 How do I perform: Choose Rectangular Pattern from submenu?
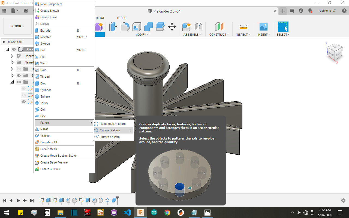pos(113,124)
